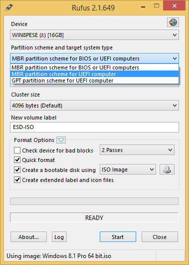Open the Log window
This screenshot has width=189, height=265.
(x=59, y=237)
